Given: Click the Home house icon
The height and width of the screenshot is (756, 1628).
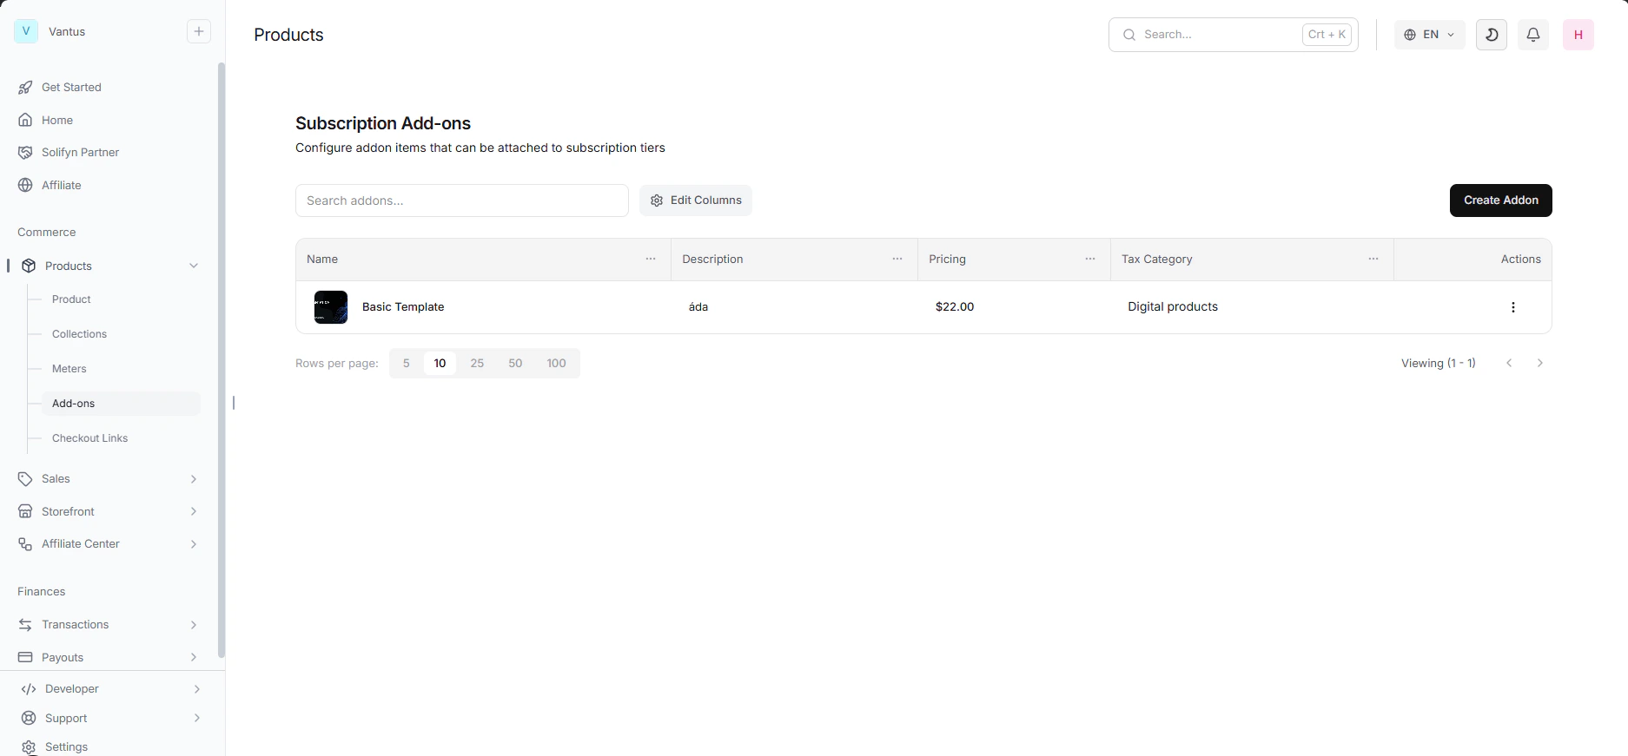Looking at the screenshot, I should [x=25, y=120].
